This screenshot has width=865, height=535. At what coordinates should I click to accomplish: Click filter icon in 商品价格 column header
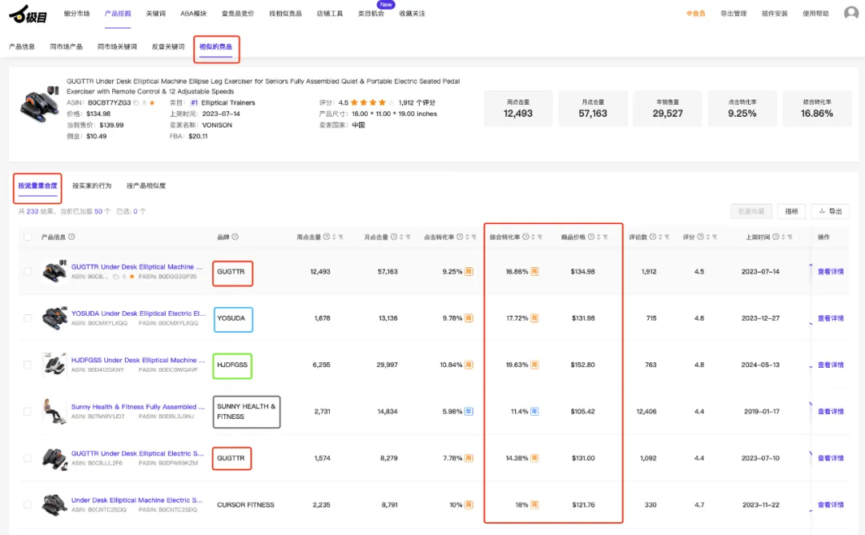pyautogui.click(x=605, y=237)
